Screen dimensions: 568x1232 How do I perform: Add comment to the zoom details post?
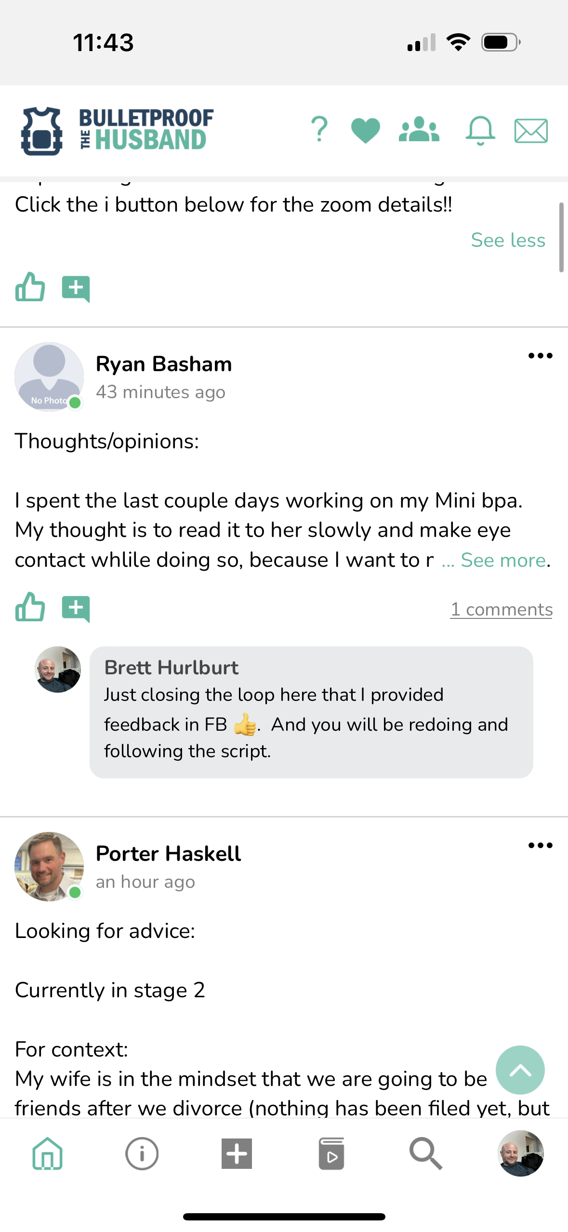click(x=76, y=289)
